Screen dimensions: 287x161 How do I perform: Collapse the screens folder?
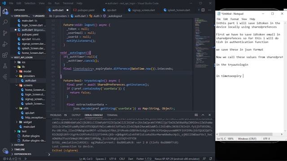tap(28, 85)
